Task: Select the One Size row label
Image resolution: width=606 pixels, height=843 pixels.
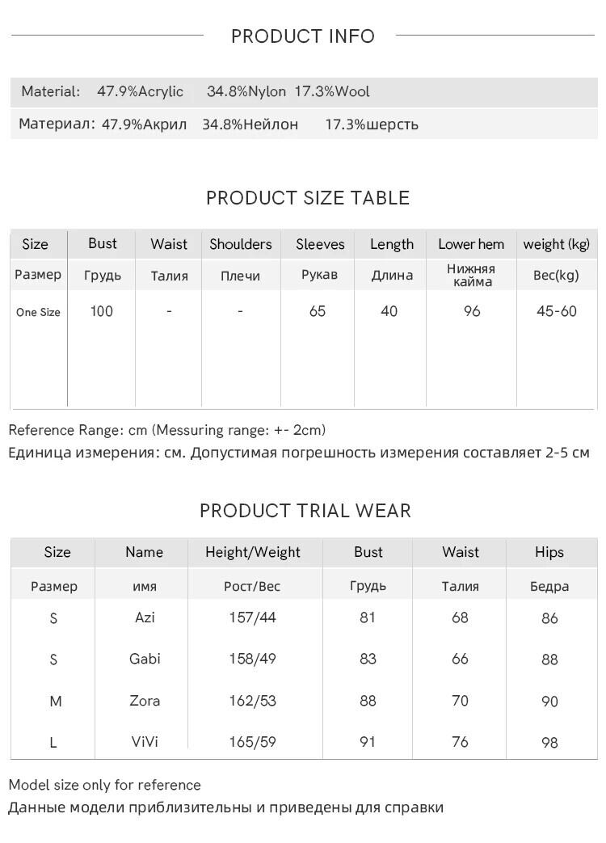Action: (x=39, y=312)
